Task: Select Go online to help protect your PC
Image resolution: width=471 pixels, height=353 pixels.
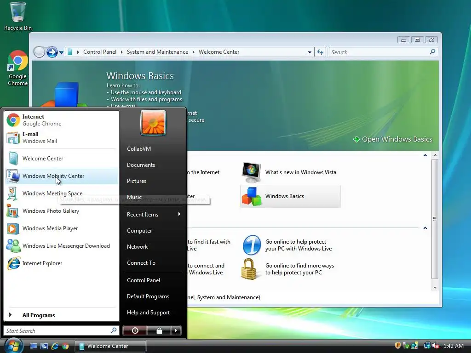Action: pyautogui.click(x=290, y=245)
